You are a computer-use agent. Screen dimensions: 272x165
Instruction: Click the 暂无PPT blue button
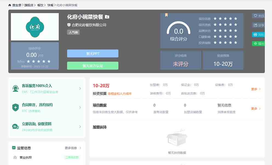(93, 54)
